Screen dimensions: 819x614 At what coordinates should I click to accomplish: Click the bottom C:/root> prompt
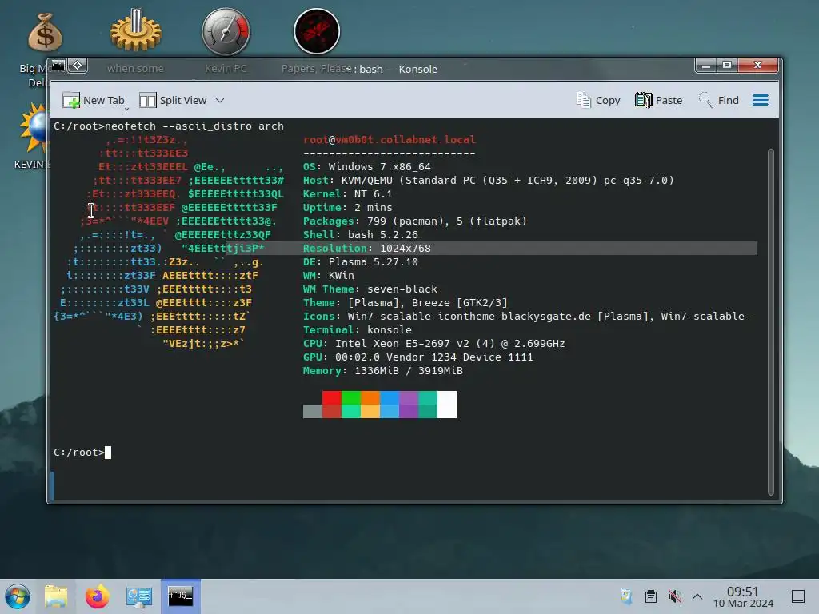coord(79,453)
